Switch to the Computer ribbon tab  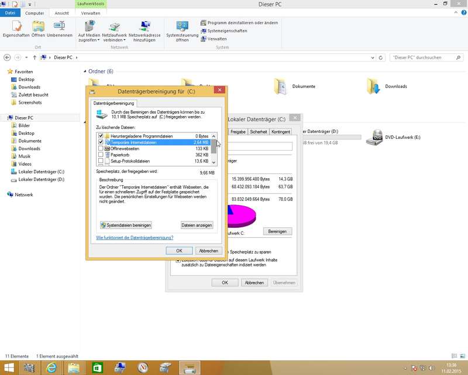(x=35, y=13)
